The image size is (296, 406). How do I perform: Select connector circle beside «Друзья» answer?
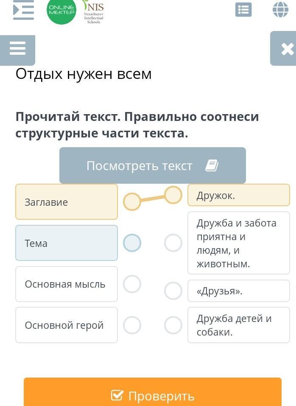[x=173, y=291]
